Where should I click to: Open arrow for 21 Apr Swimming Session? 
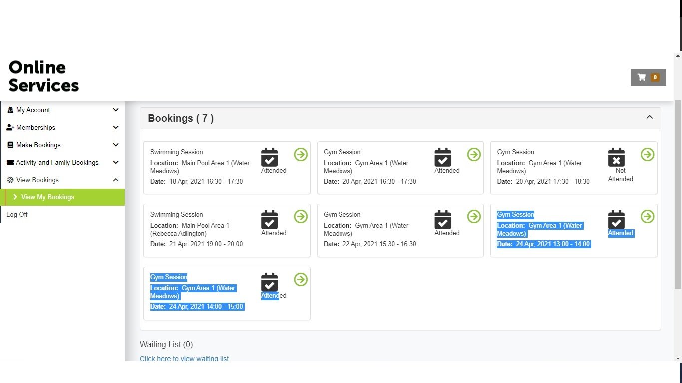coord(301,217)
